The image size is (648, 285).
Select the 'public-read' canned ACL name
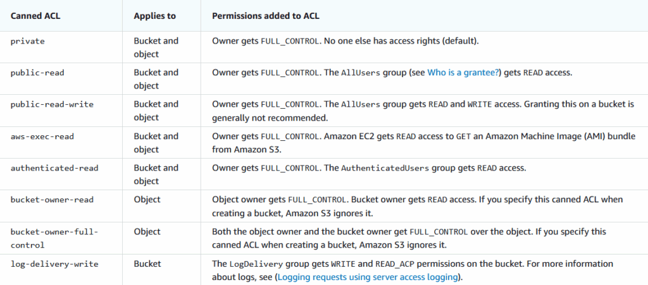[37, 73]
